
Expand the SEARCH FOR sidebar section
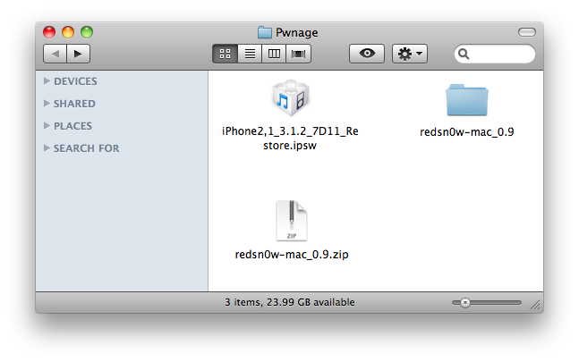[x=47, y=147]
